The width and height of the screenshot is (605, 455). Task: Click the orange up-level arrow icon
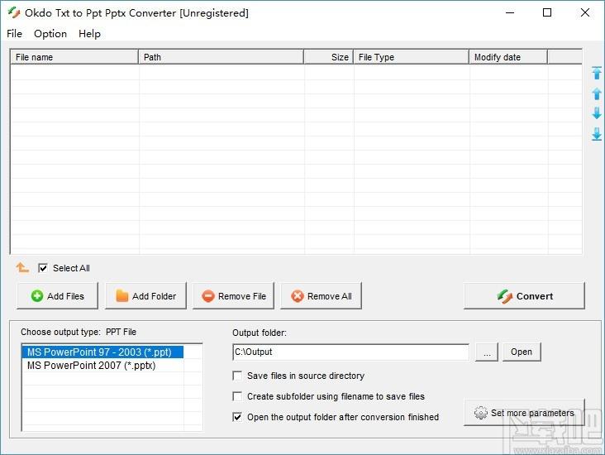(x=22, y=268)
